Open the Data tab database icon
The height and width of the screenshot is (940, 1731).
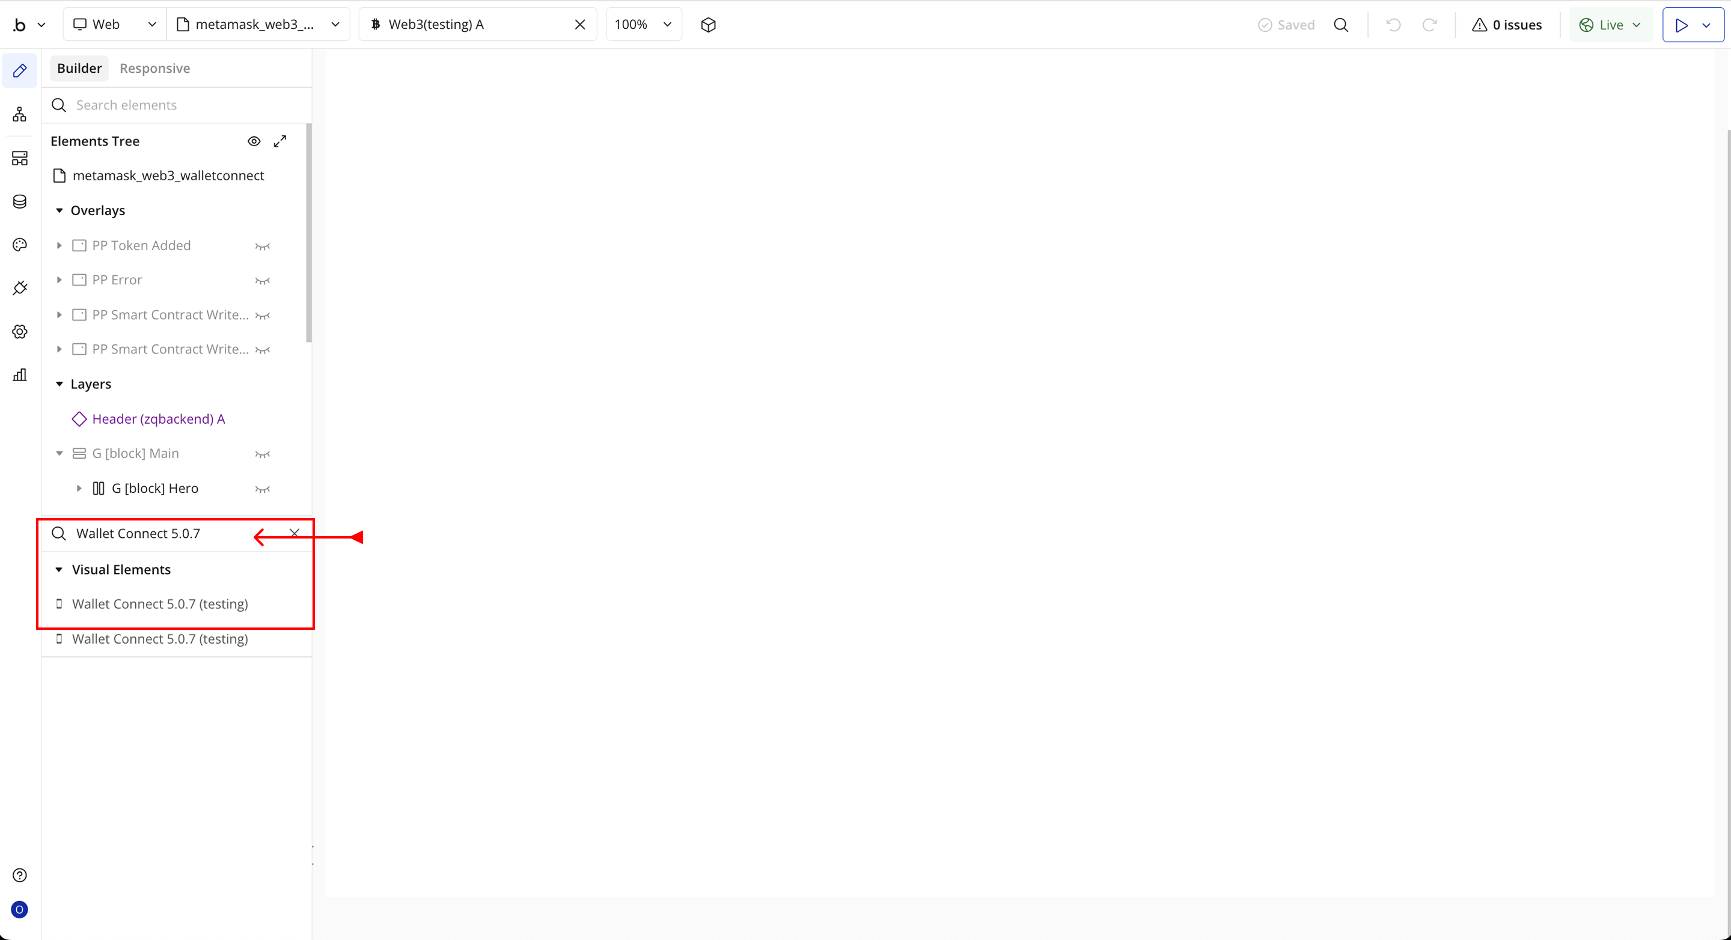[x=19, y=201]
